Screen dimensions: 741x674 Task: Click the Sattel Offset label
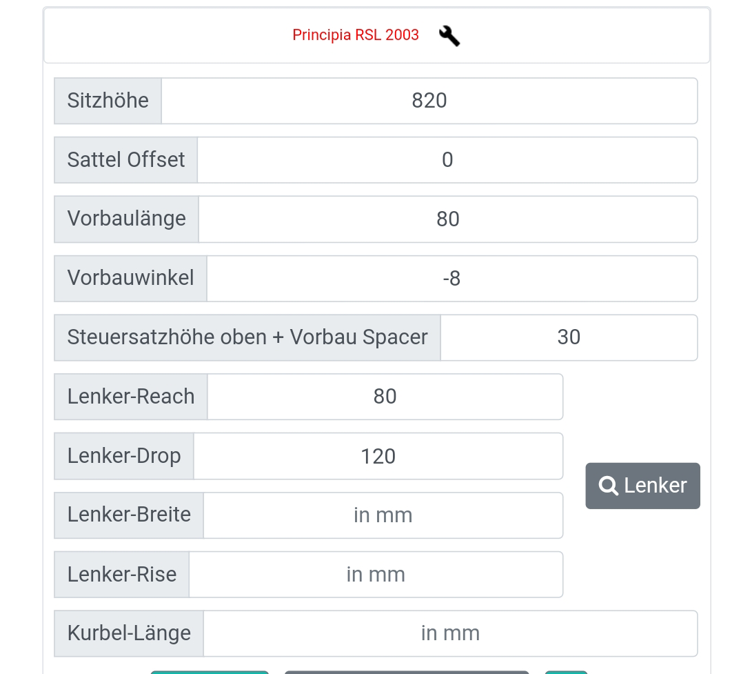pos(126,160)
